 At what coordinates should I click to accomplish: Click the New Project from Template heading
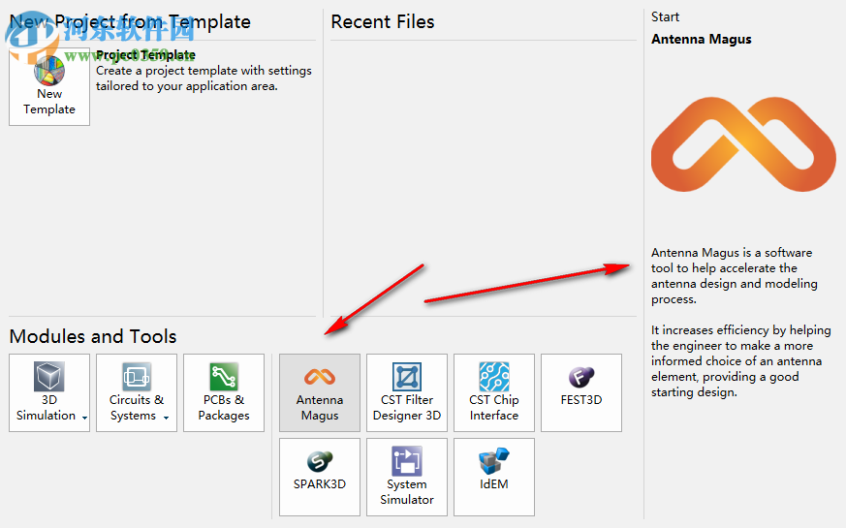[x=130, y=21]
